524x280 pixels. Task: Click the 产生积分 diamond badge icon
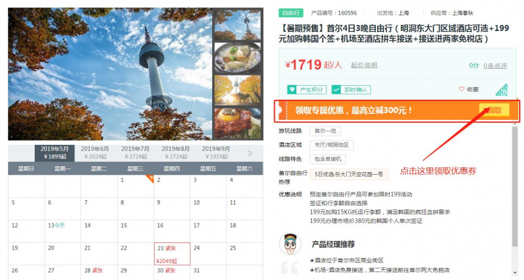coord(292,89)
